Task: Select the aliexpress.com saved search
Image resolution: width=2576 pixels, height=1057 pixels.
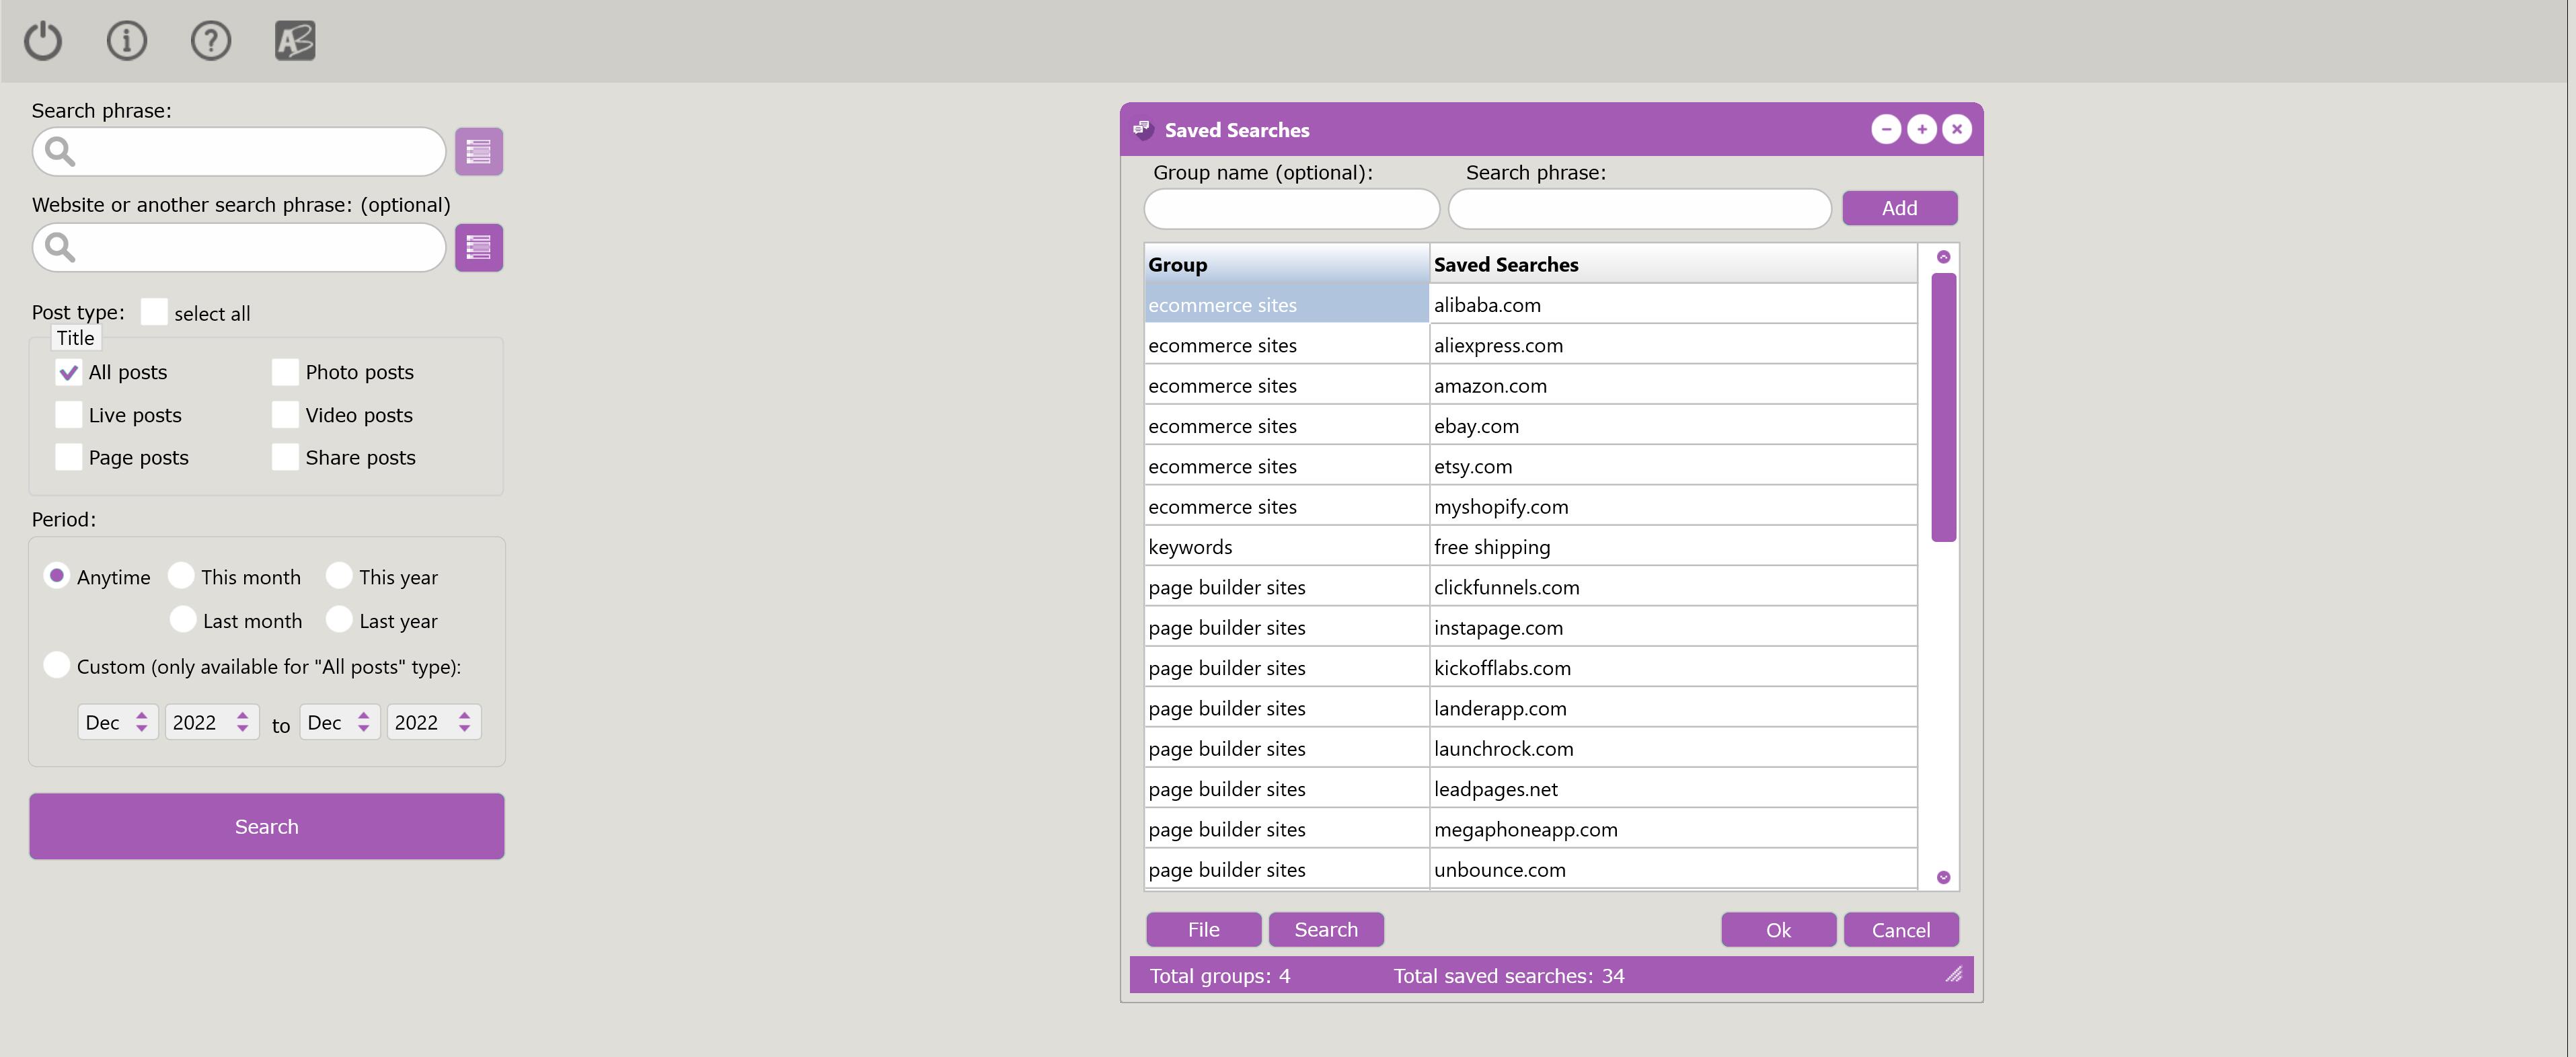Action: (1673, 345)
